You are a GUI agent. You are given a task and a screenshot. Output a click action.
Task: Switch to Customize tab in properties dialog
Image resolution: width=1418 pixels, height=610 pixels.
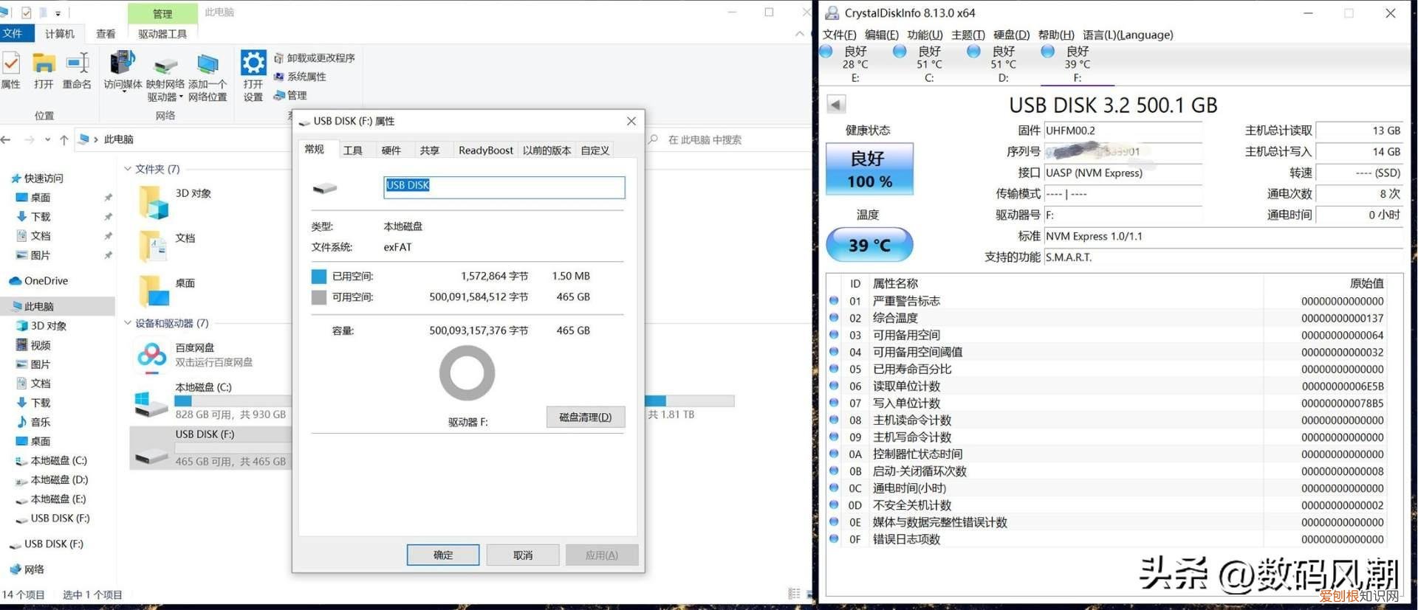point(595,150)
